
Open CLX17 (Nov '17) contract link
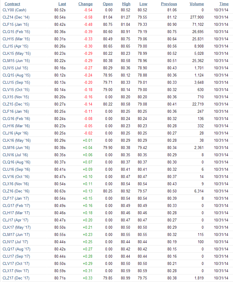(16, 271)
